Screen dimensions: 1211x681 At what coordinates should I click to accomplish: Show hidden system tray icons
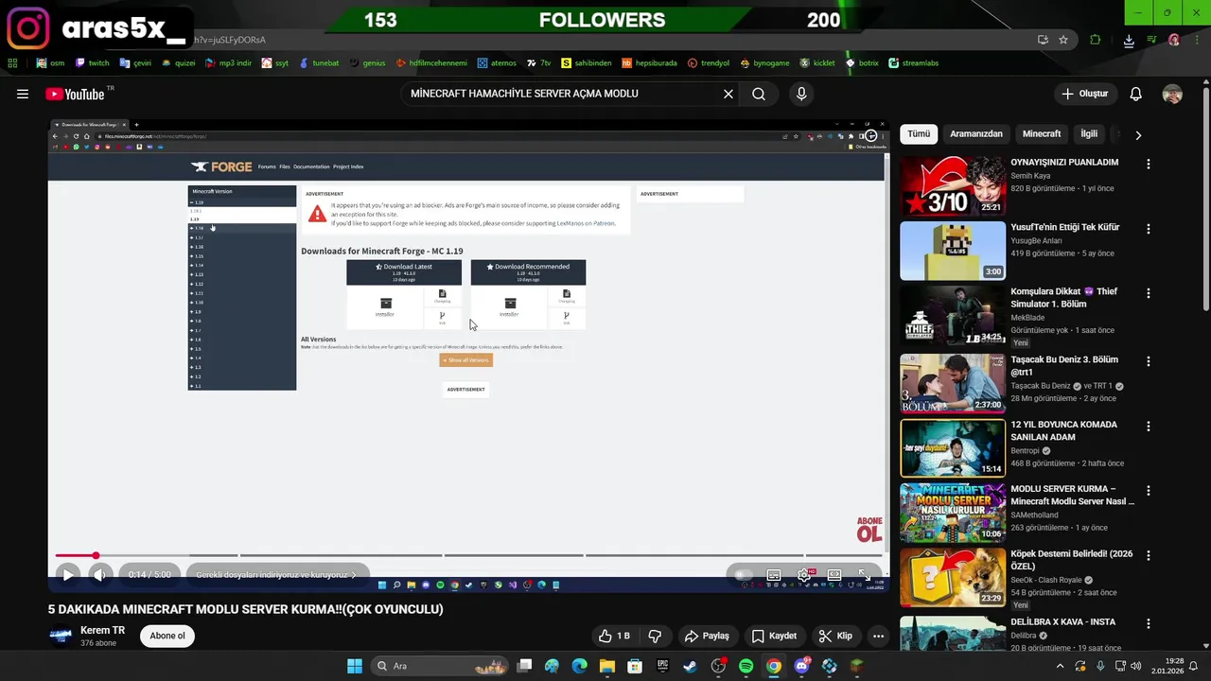[1060, 666]
